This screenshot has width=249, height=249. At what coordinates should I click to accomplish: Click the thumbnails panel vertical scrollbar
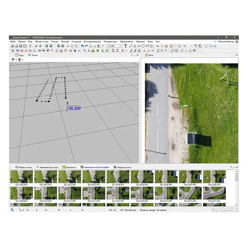coord(236,187)
